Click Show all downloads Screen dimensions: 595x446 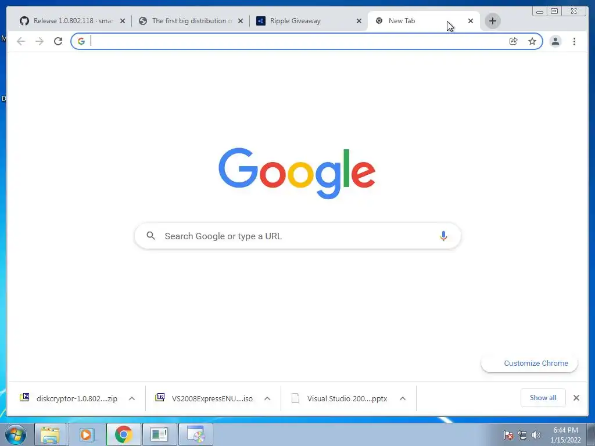click(543, 398)
